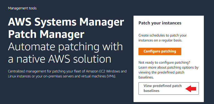Click the Create schedules to patch text
The image size is (214, 104).
[x=163, y=38]
